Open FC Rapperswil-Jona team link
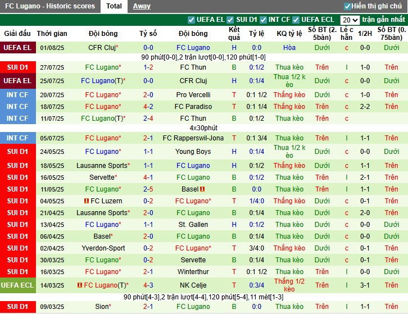Image resolution: width=408 pixels, height=314 pixels. 193,138
